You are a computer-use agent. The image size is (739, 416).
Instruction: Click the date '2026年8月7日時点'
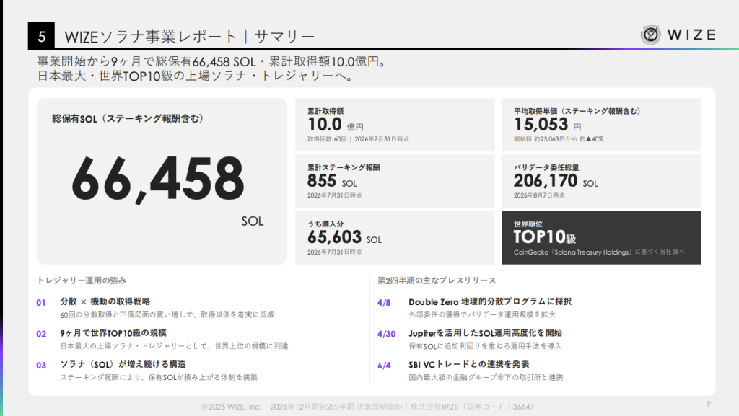[539, 195]
